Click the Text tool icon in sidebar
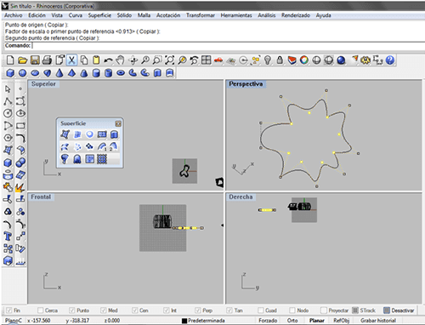 tap(8, 237)
